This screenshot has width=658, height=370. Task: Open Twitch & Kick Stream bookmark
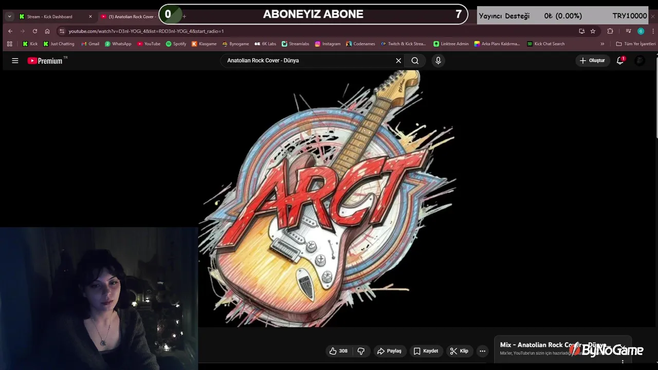[403, 44]
